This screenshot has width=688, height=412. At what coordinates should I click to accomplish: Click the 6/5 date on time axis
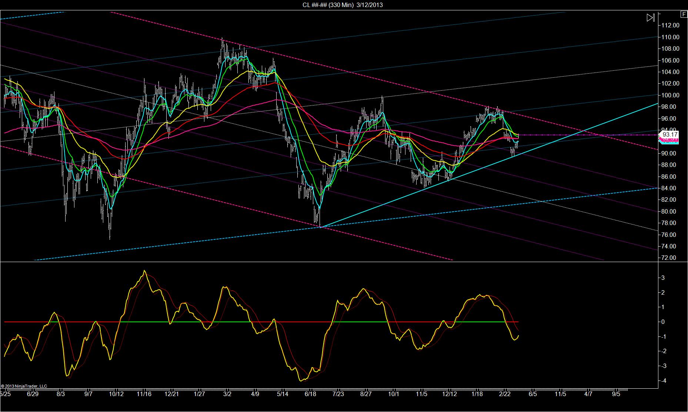point(532,394)
